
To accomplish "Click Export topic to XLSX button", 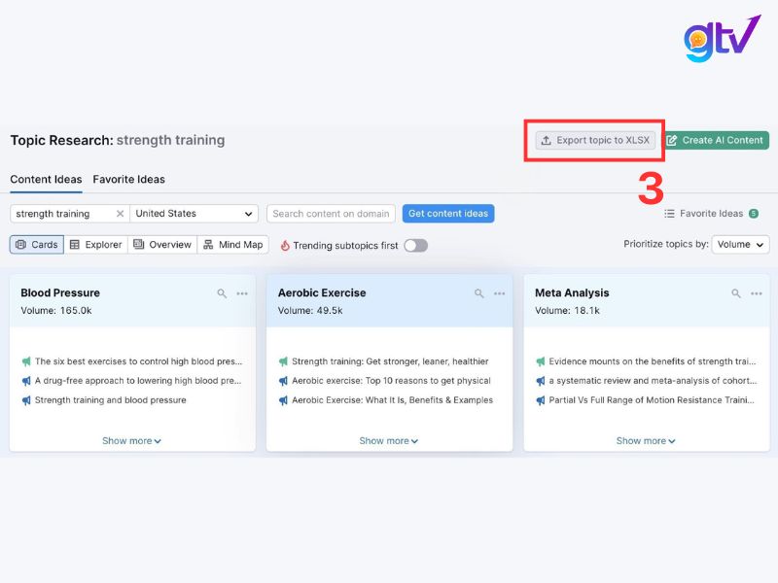I will pyautogui.click(x=594, y=140).
